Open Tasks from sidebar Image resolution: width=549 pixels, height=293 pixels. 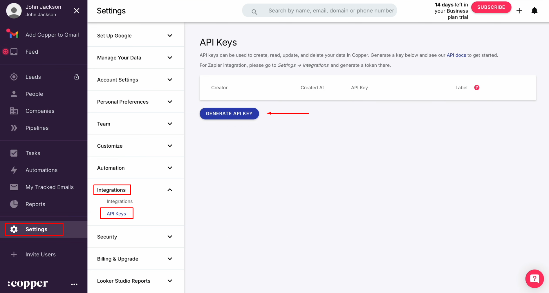coord(33,153)
